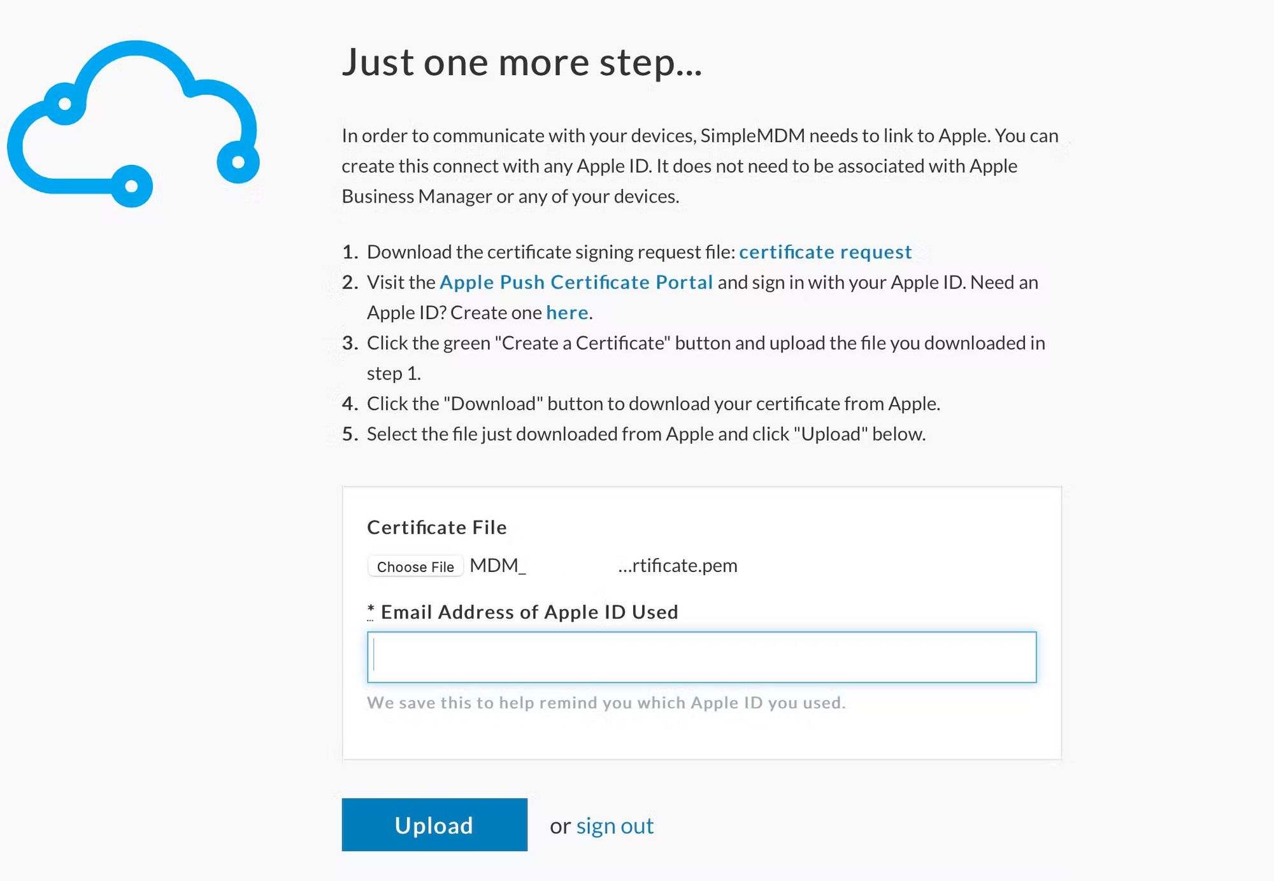Download the certificate request file link
The width and height of the screenshot is (1274, 881).
[x=825, y=252]
